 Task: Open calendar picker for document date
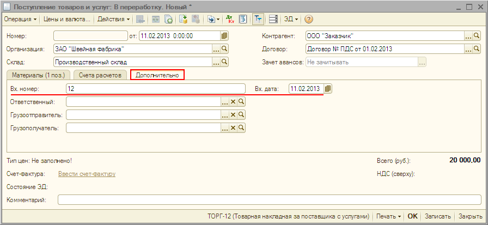224,37
